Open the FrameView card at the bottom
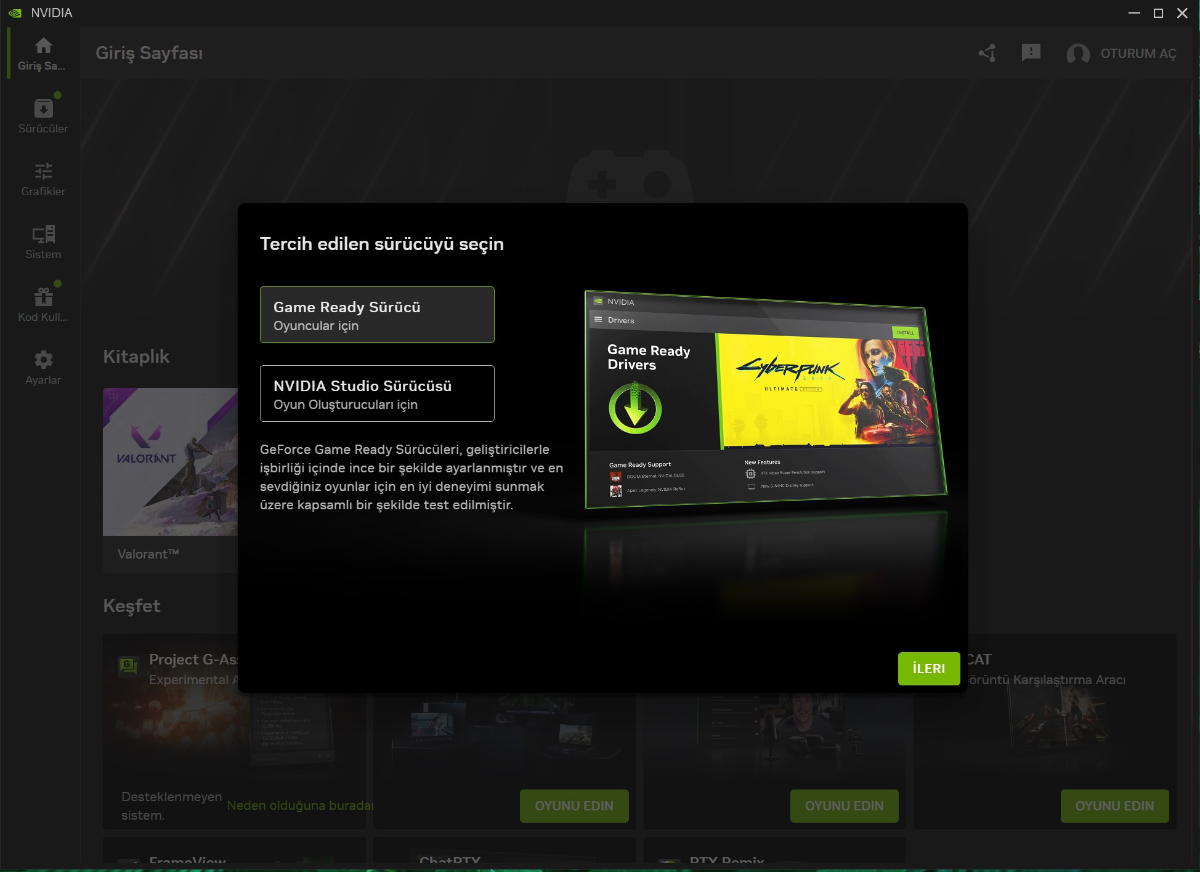 point(188,859)
